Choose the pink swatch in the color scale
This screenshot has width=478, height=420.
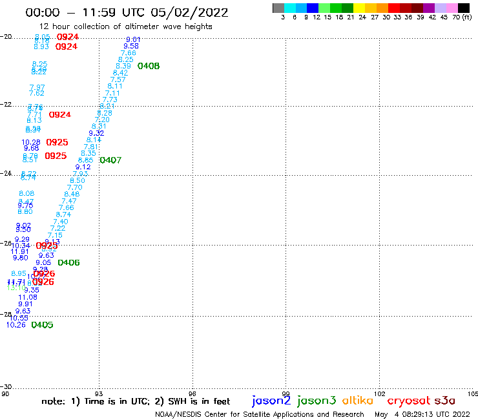click(452, 8)
